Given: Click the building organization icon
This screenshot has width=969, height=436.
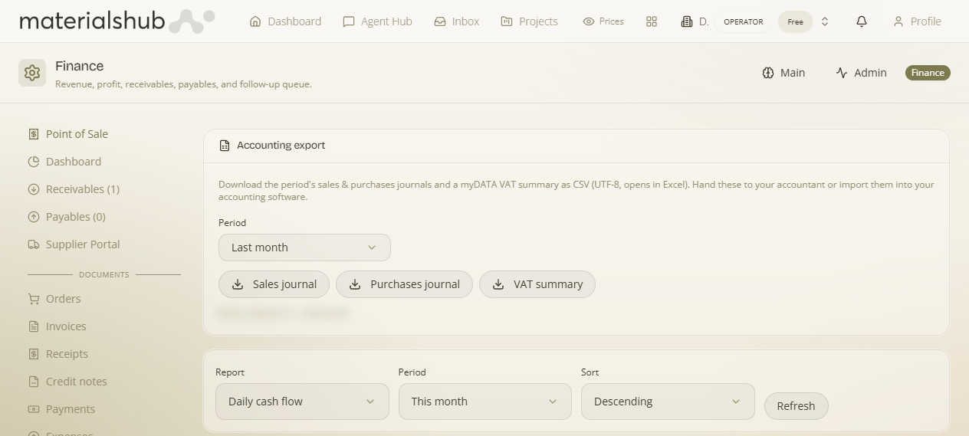Looking at the screenshot, I should pyautogui.click(x=687, y=21).
